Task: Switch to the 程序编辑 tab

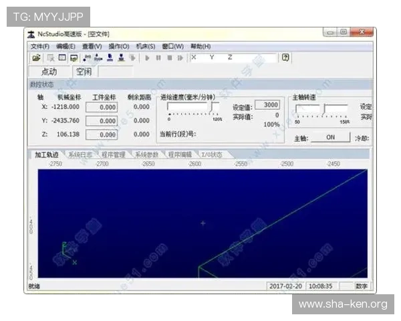Action: [x=180, y=154]
